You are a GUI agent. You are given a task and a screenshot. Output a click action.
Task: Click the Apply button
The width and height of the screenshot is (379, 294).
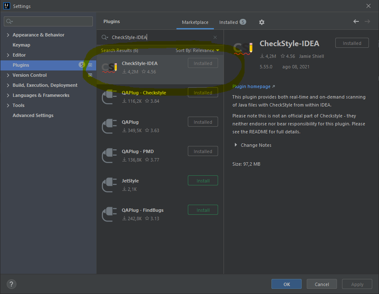tap(357, 284)
